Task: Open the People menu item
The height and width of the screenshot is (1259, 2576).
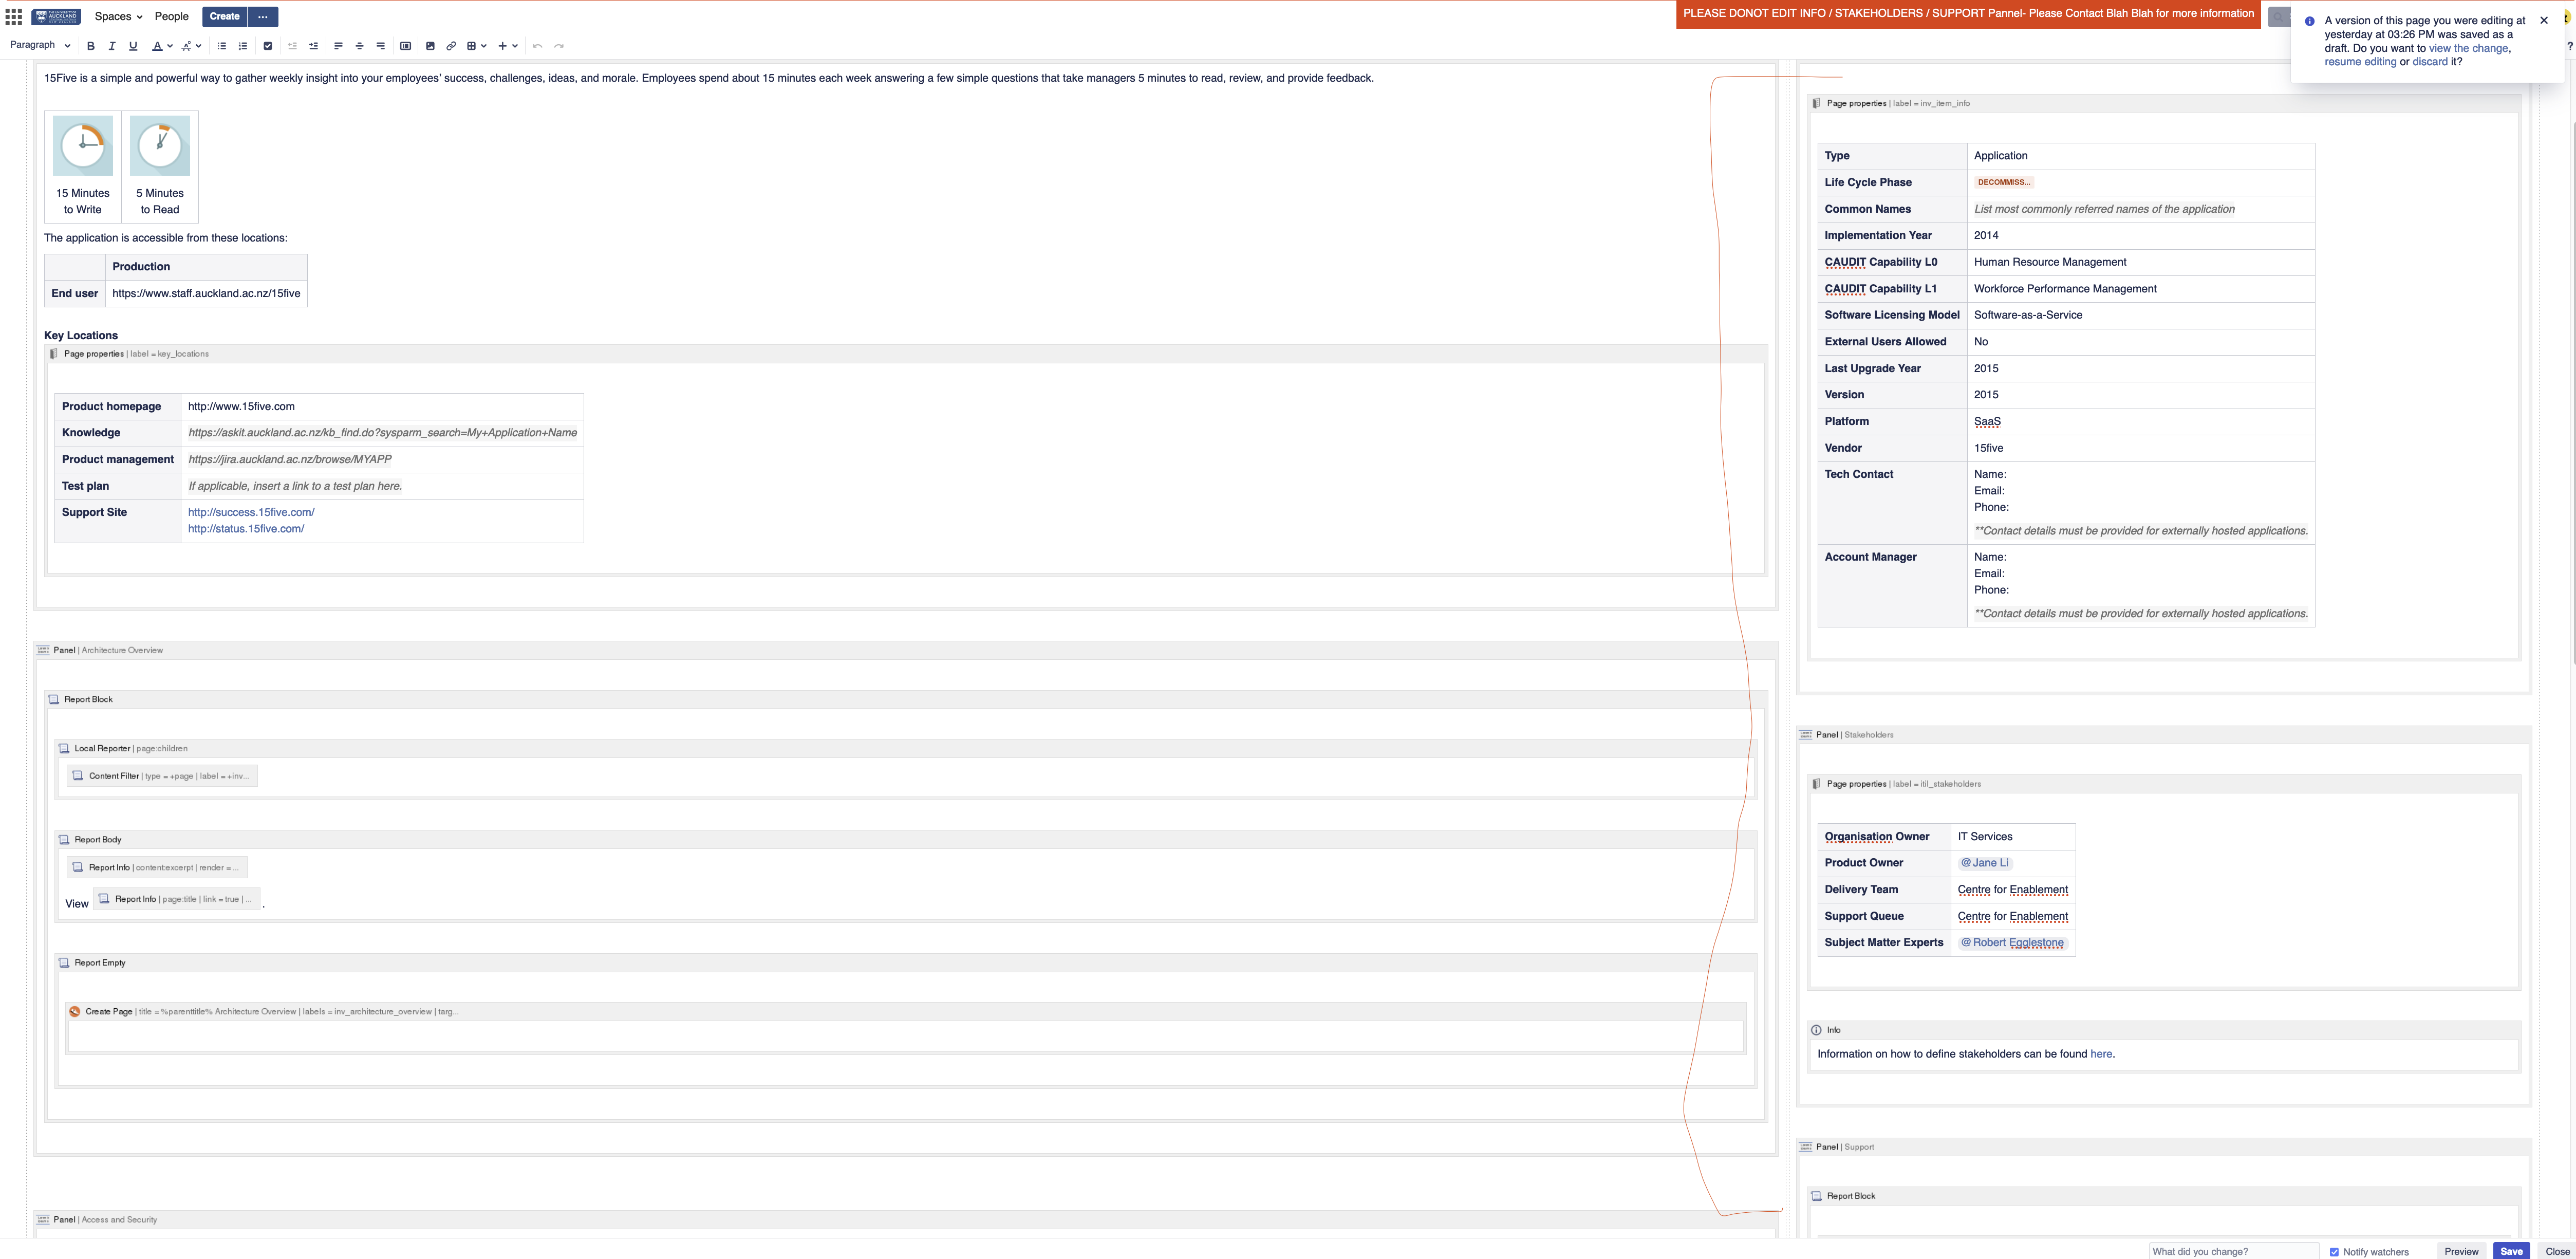Action: click(171, 17)
